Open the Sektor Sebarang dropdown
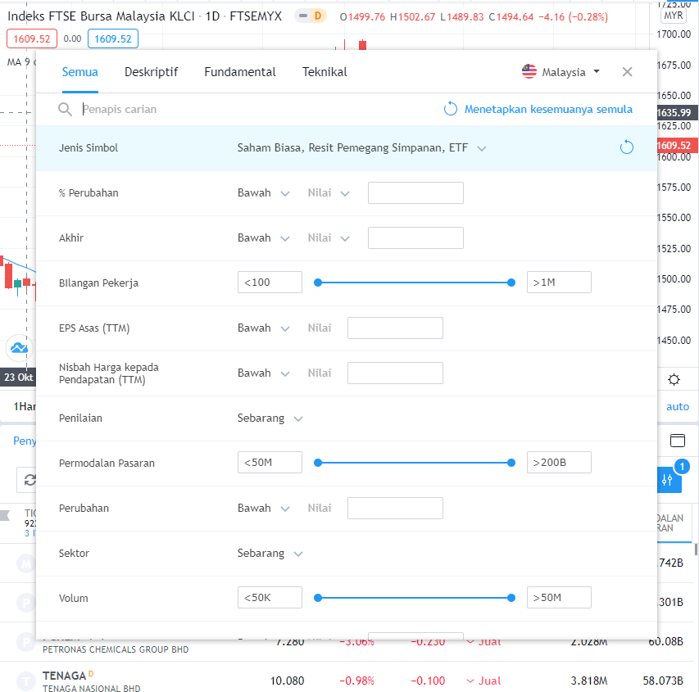The width and height of the screenshot is (699, 692). [270, 553]
